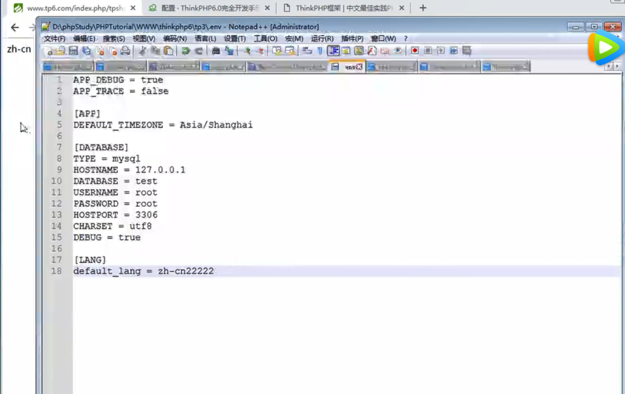625x394 pixels.
Task: Open the Replace dialog toolbar icon
Action: [229, 51]
